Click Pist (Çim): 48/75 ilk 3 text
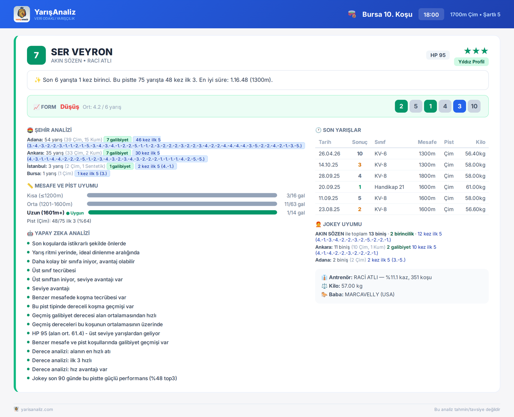This screenshot has height=417, width=514. [x=59, y=221]
